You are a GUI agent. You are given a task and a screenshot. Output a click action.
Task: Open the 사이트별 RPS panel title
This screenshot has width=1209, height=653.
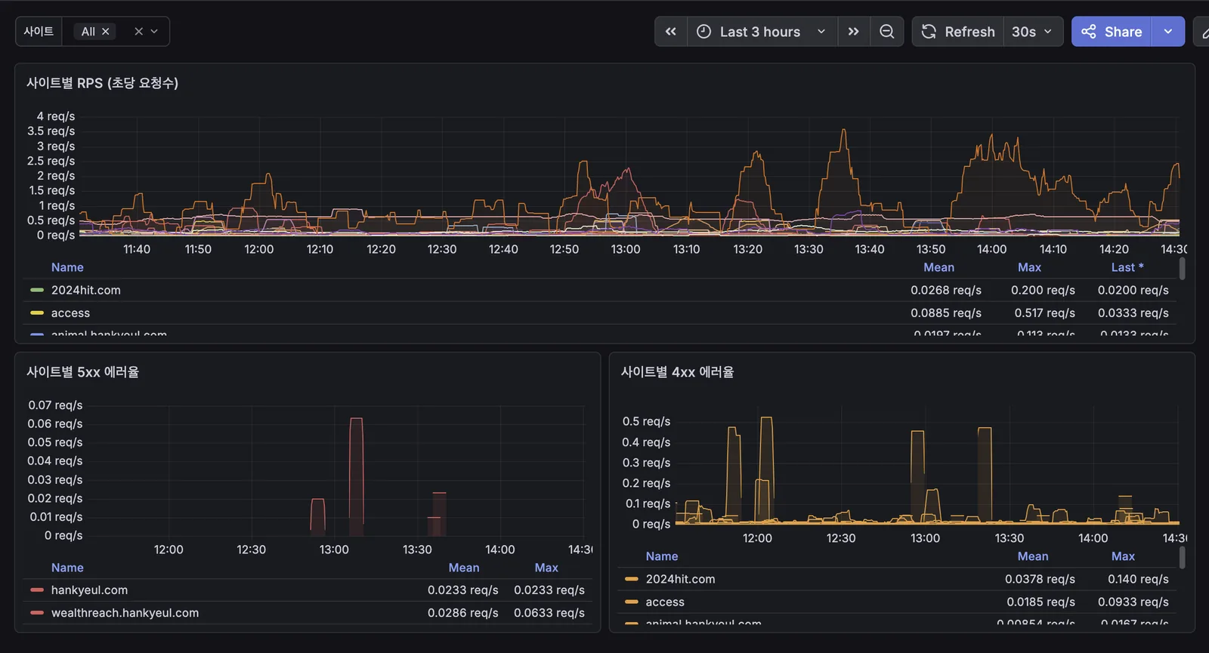click(x=103, y=83)
